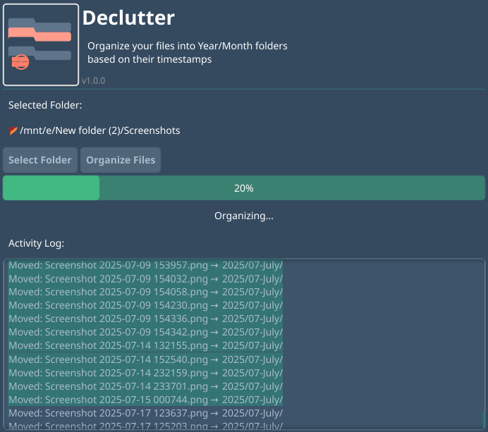The image size is (488, 432).
Task: Select log entry for Screenshot 2025-07-17 123637.png
Action: point(145,413)
